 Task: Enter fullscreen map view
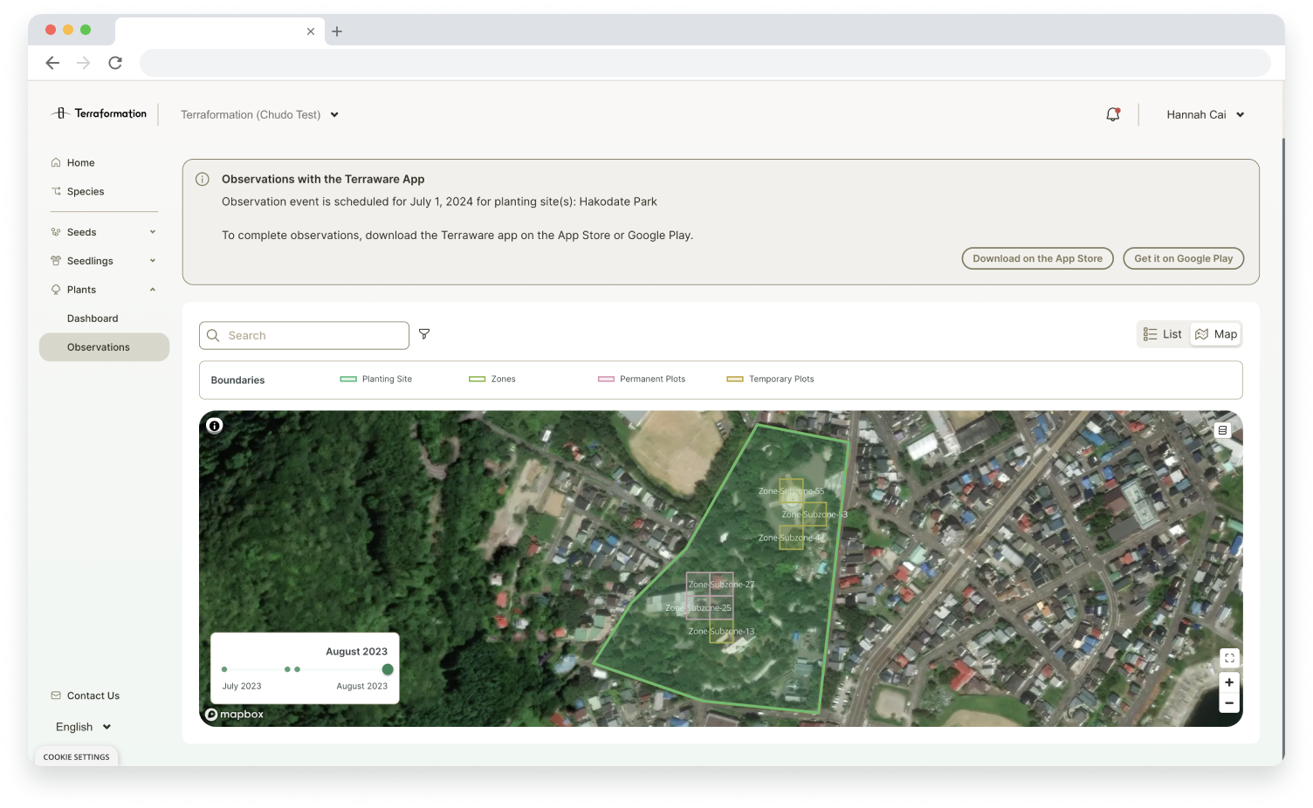pyautogui.click(x=1229, y=658)
